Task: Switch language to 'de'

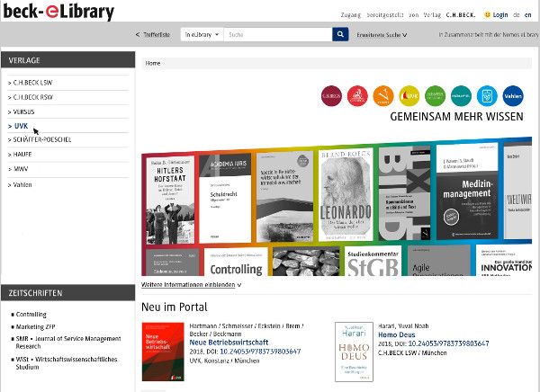Action: (x=517, y=14)
